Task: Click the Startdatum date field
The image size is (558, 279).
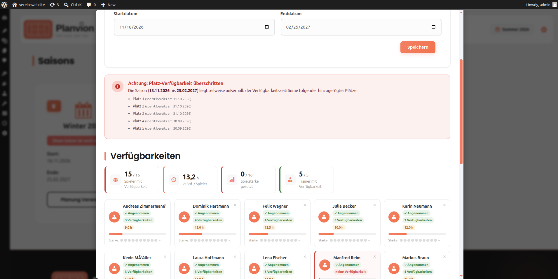Action: 194,27
